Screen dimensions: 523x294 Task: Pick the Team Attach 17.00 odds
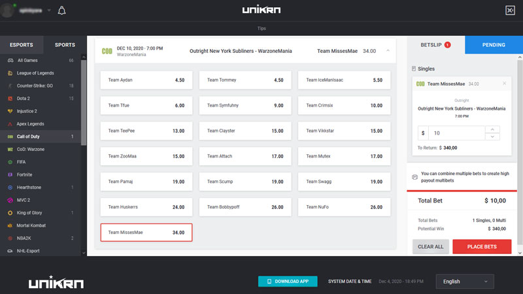pos(245,156)
